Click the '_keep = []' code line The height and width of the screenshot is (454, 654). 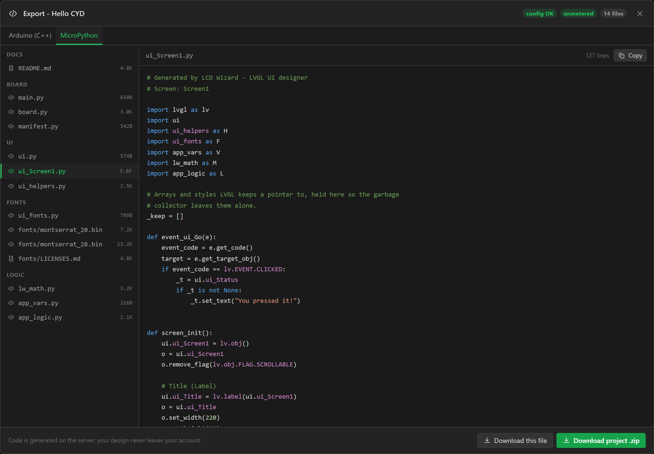tap(165, 216)
